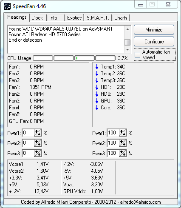This screenshot has width=181, height=208.
Task: Switch to the Clock tab
Action: tap(38, 18)
